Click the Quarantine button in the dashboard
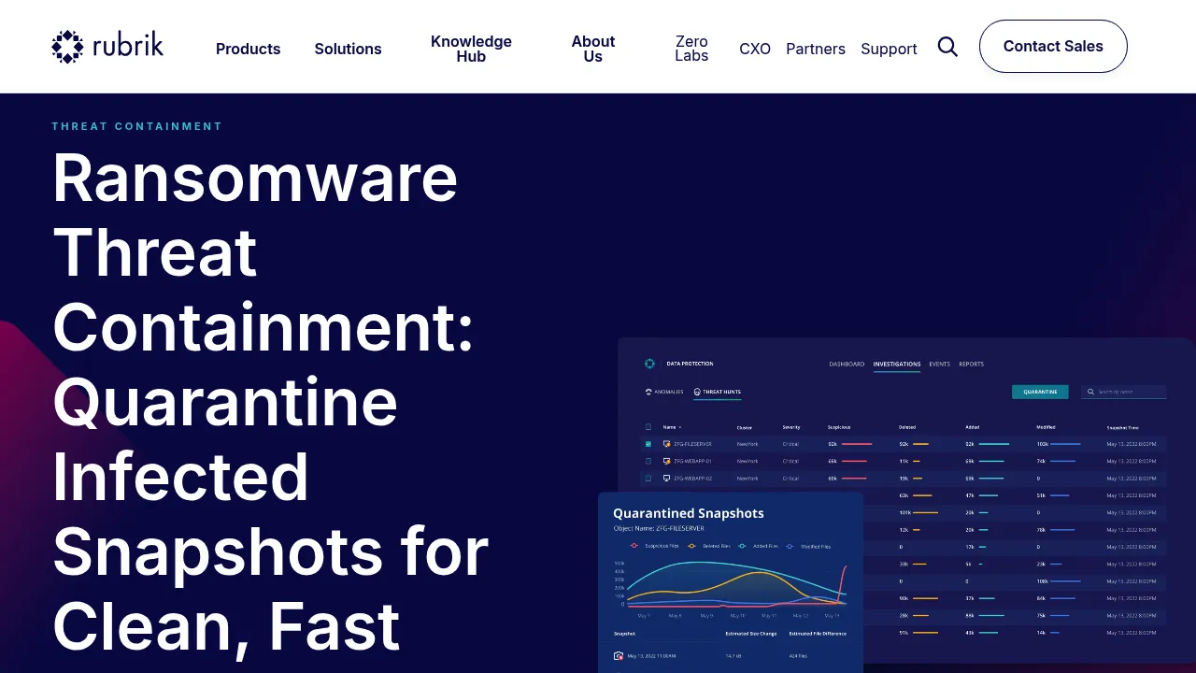1196x673 pixels. coord(1040,392)
